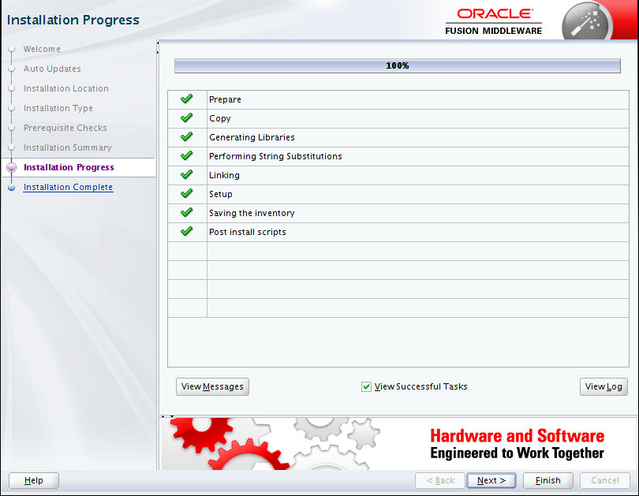
Task: Open the Installation Complete link
Action: click(x=68, y=187)
